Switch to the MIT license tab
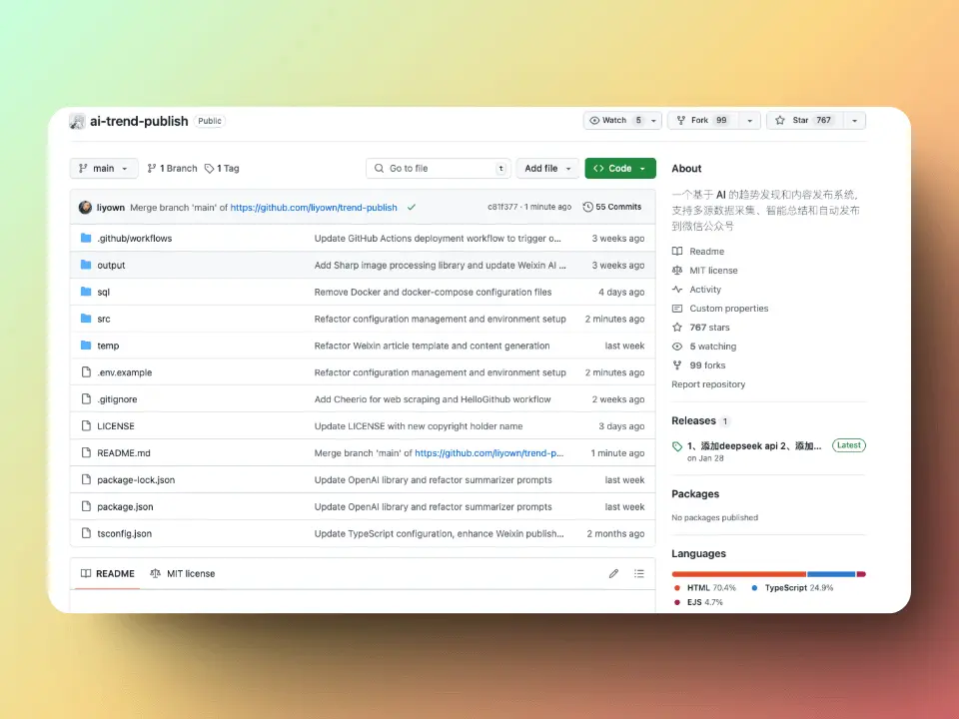This screenshot has height=719, width=959. tap(182, 574)
